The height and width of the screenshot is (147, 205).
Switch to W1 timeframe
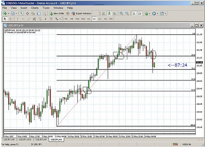click(106, 19)
